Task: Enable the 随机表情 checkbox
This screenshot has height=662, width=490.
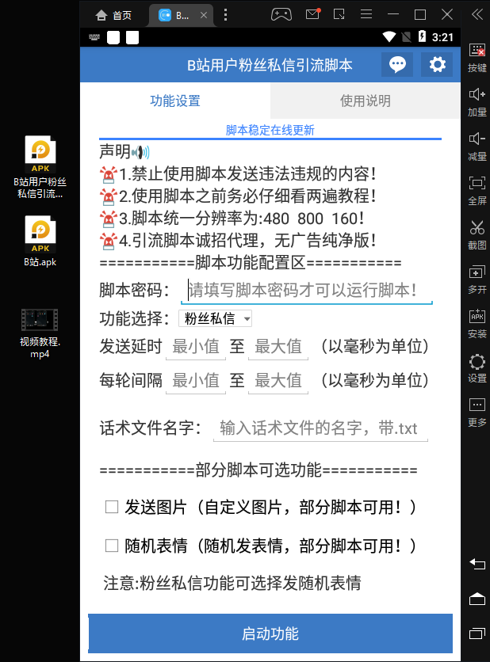Action: coord(112,546)
